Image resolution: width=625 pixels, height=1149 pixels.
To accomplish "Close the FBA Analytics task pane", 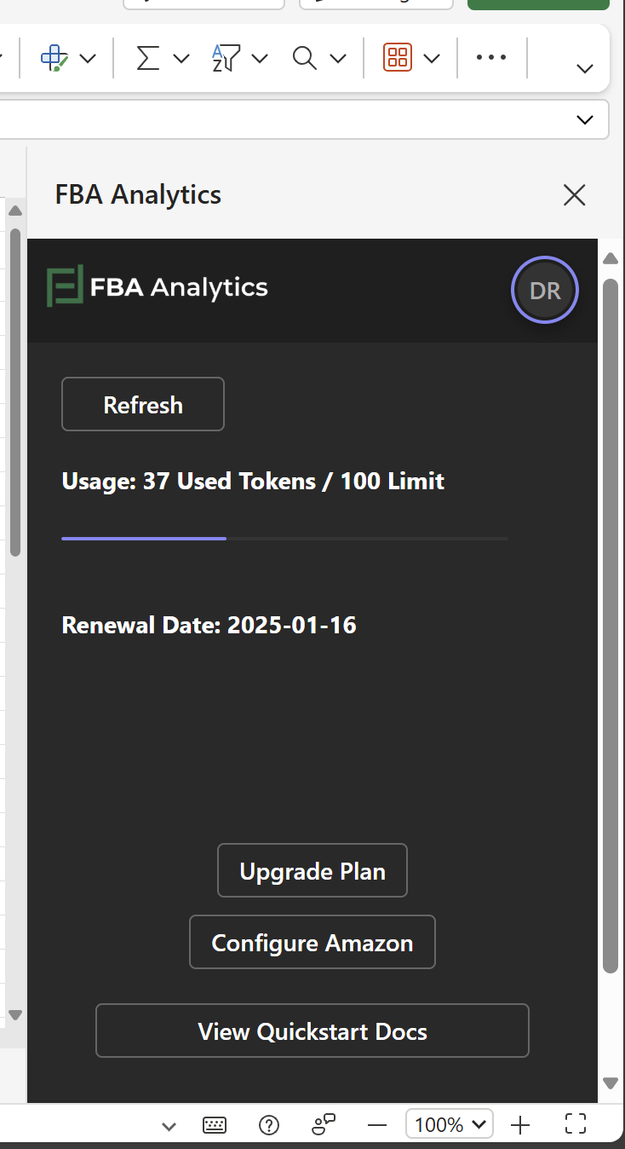I will click(x=575, y=195).
